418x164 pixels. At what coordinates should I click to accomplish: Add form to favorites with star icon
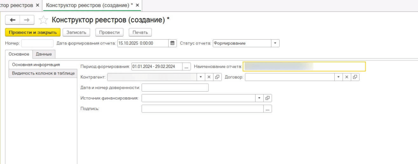[43, 20]
